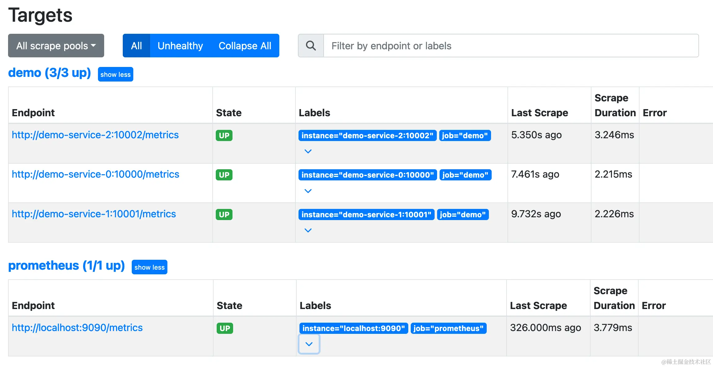Expand labels chevron for localhost:9090 row
Image resolution: width=713 pixels, height=367 pixels.
(x=309, y=344)
